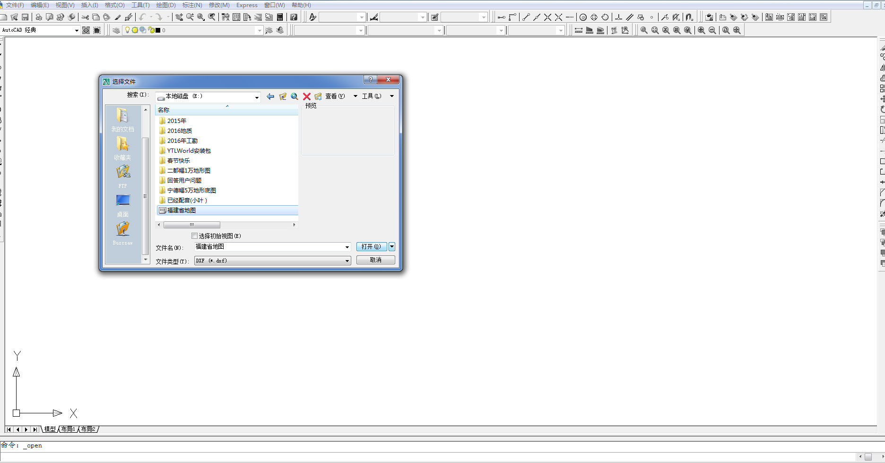Viewport: 885px width, 463px height.
Task: Go to 桌面 in the places sidebar
Action: [x=123, y=205]
